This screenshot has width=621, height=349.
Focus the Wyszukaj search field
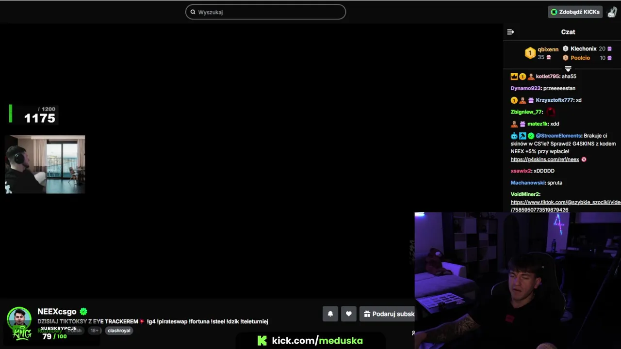pyautogui.click(x=265, y=12)
